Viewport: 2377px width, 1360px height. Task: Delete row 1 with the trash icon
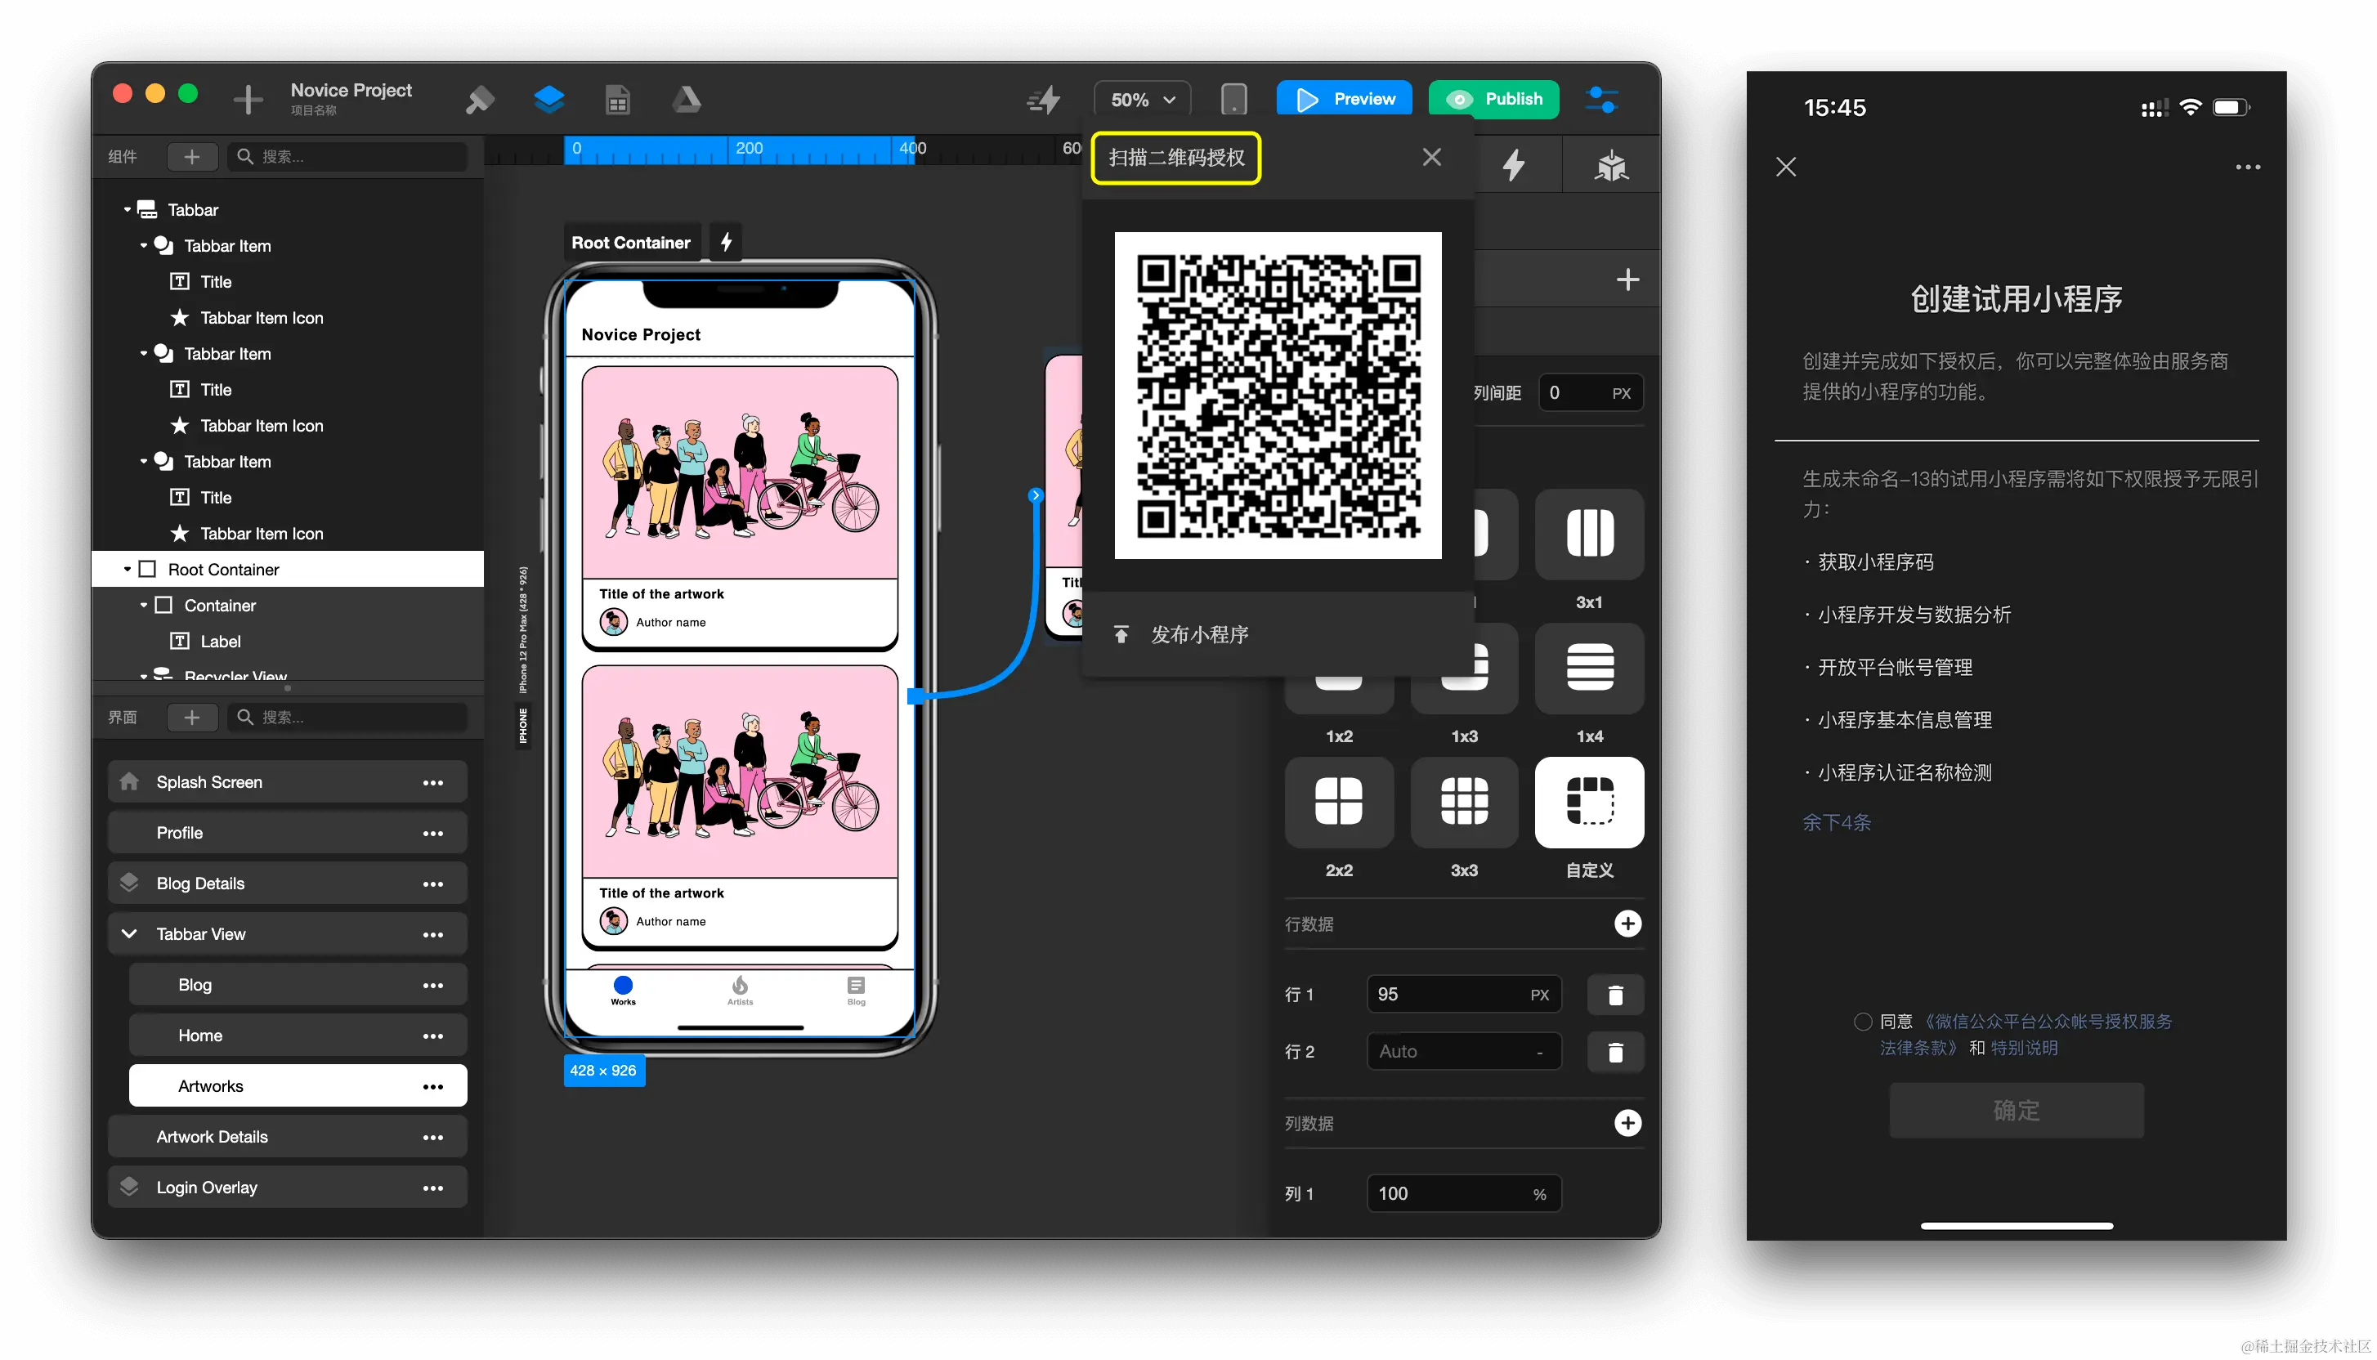1615,995
